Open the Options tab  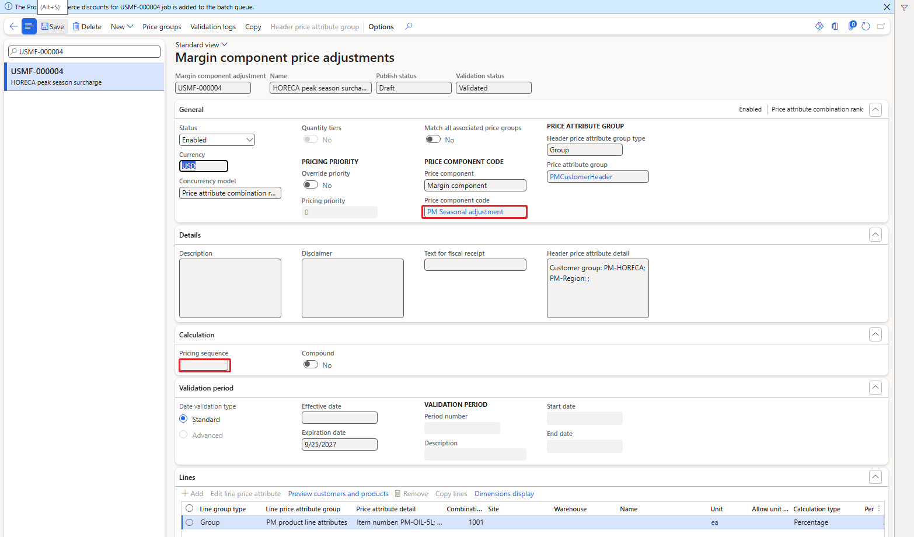[x=381, y=27]
